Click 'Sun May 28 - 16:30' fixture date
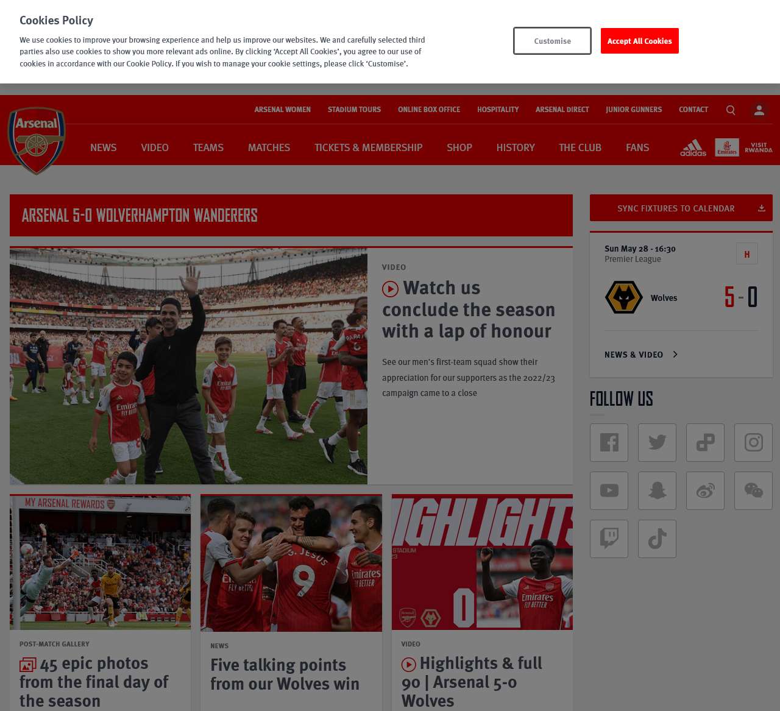Viewport: 780px width, 711px height. tap(640, 249)
